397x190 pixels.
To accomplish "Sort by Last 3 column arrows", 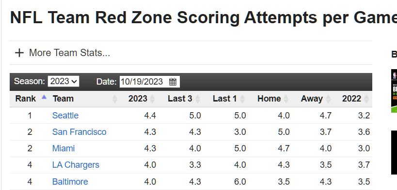I will 197,99.
